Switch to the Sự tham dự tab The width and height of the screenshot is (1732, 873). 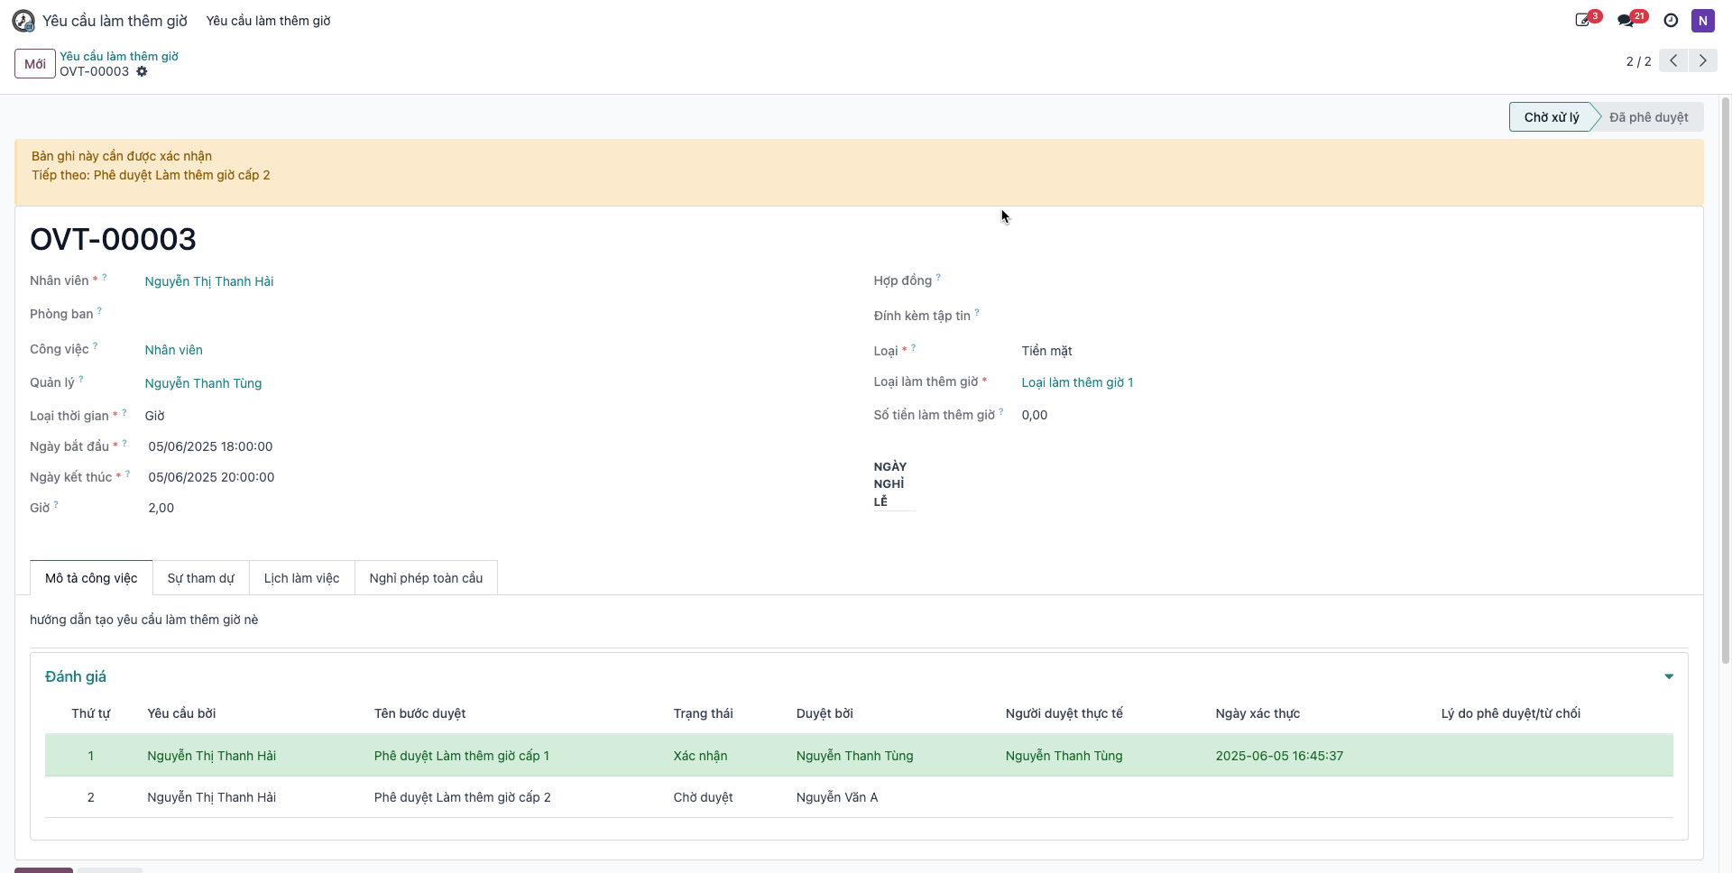(x=200, y=578)
